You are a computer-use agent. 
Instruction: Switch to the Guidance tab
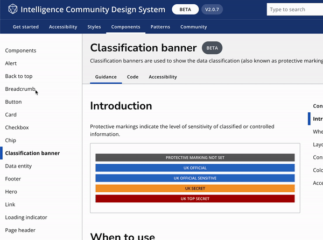click(106, 77)
